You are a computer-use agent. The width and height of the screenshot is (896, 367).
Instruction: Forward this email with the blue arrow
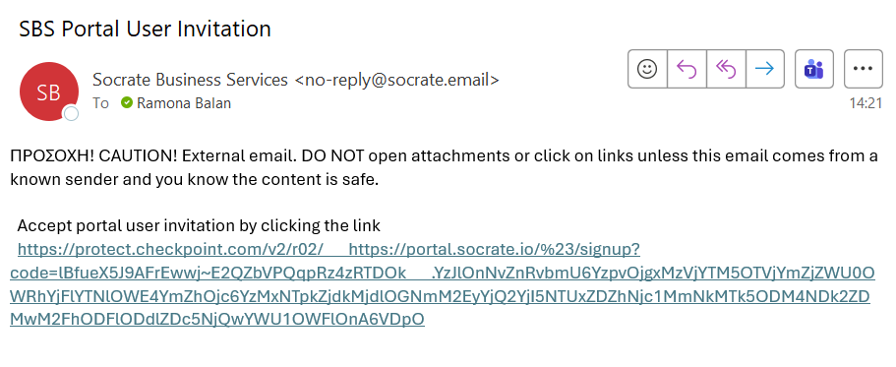(764, 69)
